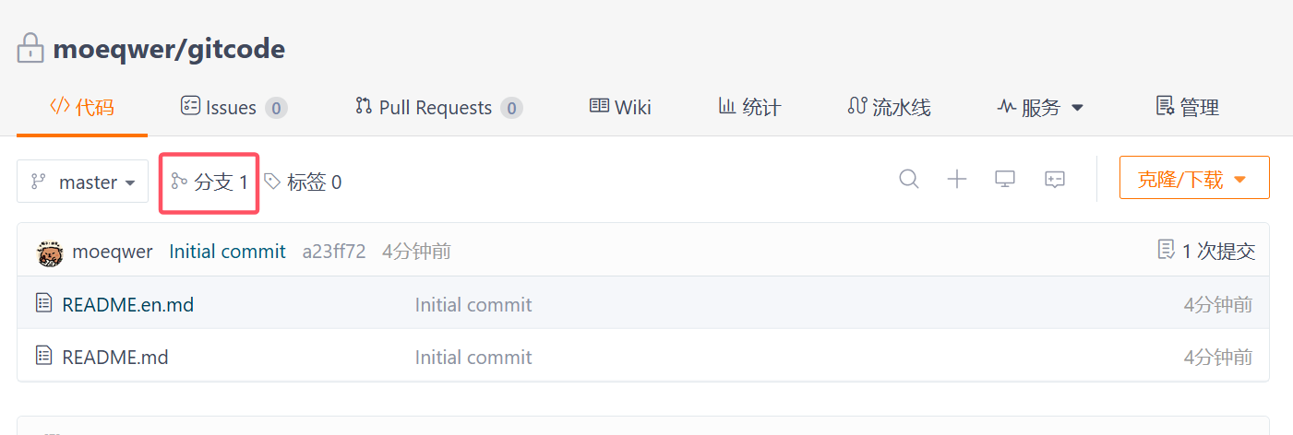Click the commits history document icon

pos(1167,249)
